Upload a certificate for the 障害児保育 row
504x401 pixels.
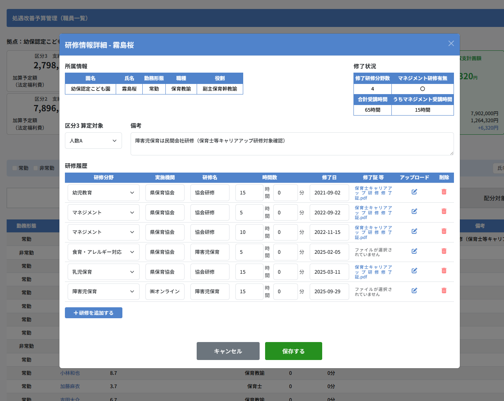tap(414, 291)
